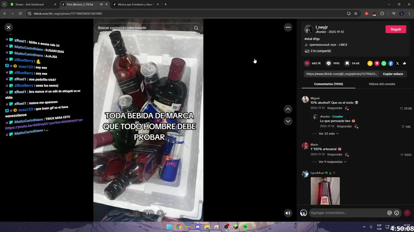Image resolution: width=414 pixels, height=232 pixels.
Task: Go to next post with down arrow
Action: [288, 121]
